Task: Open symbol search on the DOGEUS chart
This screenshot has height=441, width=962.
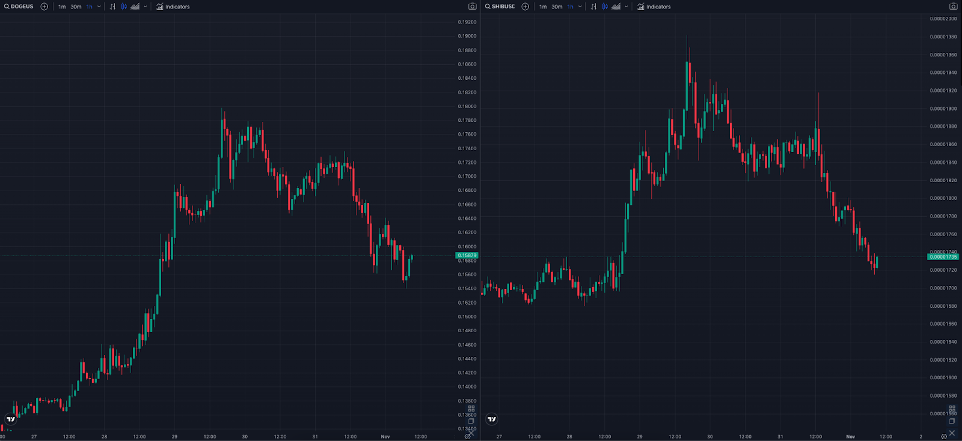Action: [x=19, y=7]
